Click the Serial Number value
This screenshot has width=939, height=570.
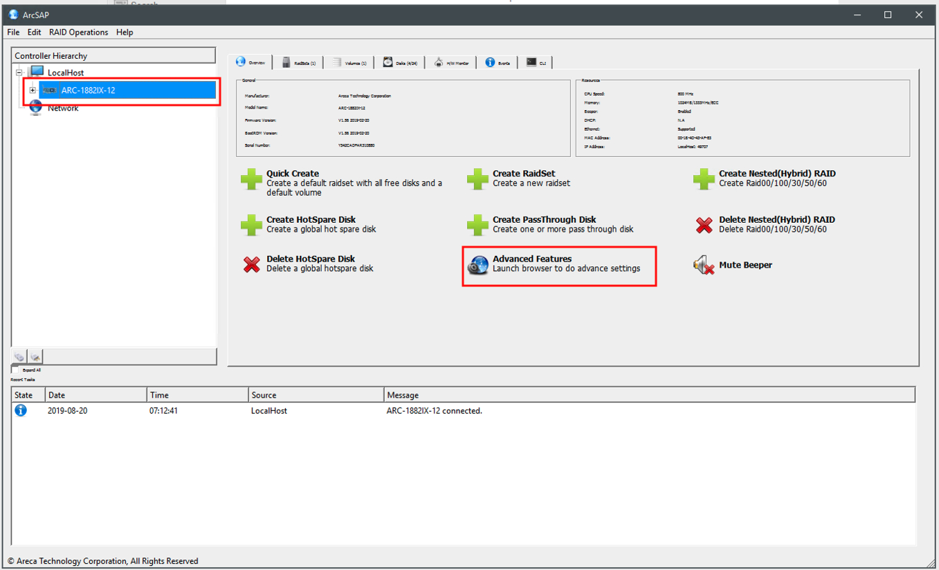[x=356, y=146]
